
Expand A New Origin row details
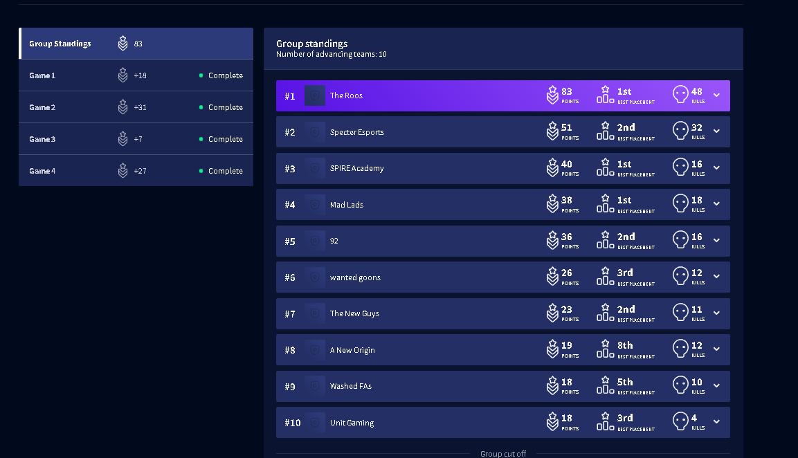716,349
